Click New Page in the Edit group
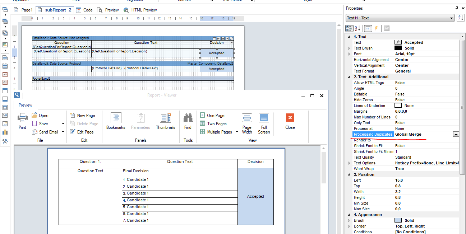Viewport: 466px width, 234px height. [x=82, y=116]
